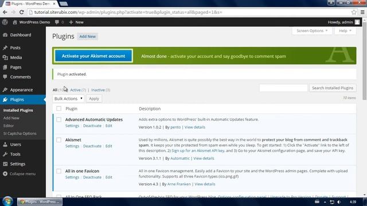Image resolution: width=367 pixels, height=206 pixels.
Task: Click the Media sidebar icon
Action: 5,57
